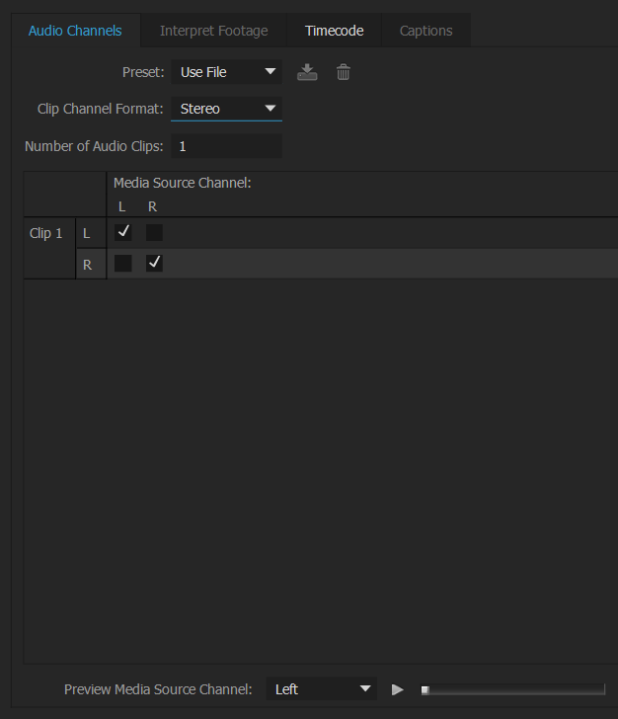The width and height of the screenshot is (618, 719).
Task: Select the Audio Channels tab
Action: pyautogui.click(x=75, y=31)
